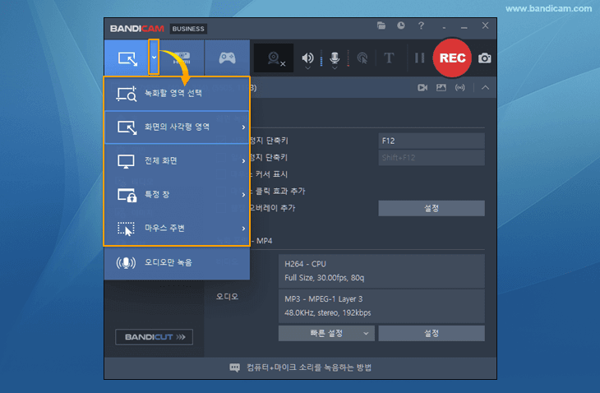The width and height of the screenshot is (600, 393).
Task: Click the locked window icon for 특정 창
Action: click(x=127, y=195)
